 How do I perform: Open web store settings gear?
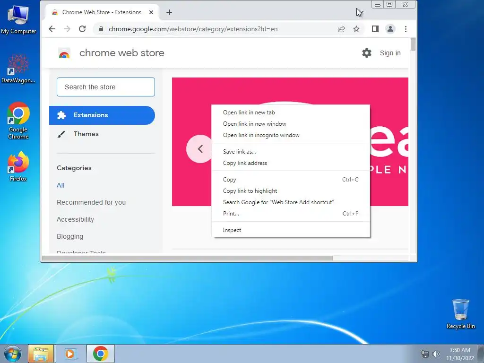(x=367, y=53)
